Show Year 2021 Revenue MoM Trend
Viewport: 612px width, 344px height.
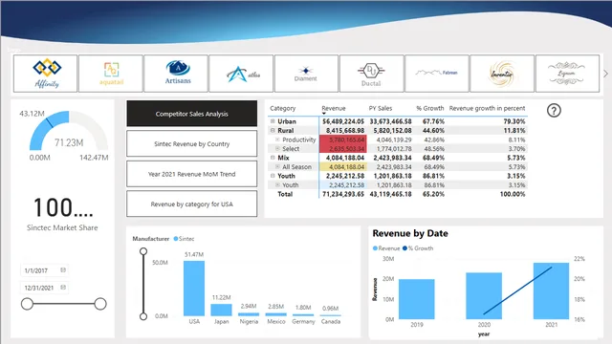[191, 174]
